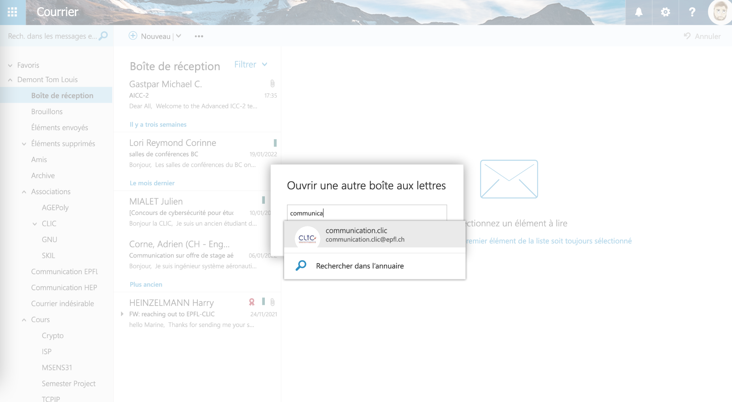Expand the HEINZELMANN Harry conversation thread
This screenshot has width=732, height=402.
122,314
